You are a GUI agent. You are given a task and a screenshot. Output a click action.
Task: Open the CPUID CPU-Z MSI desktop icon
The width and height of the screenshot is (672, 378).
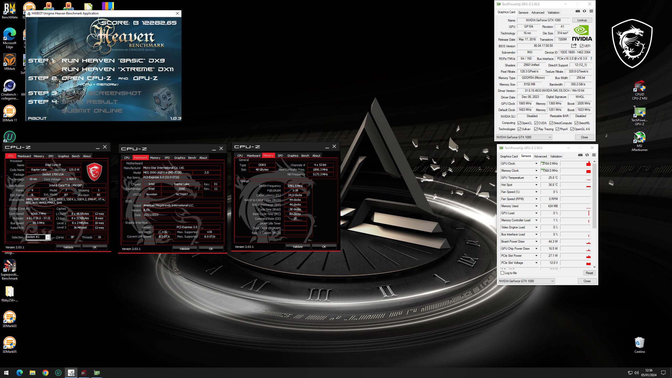pyautogui.click(x=639, y=90)
